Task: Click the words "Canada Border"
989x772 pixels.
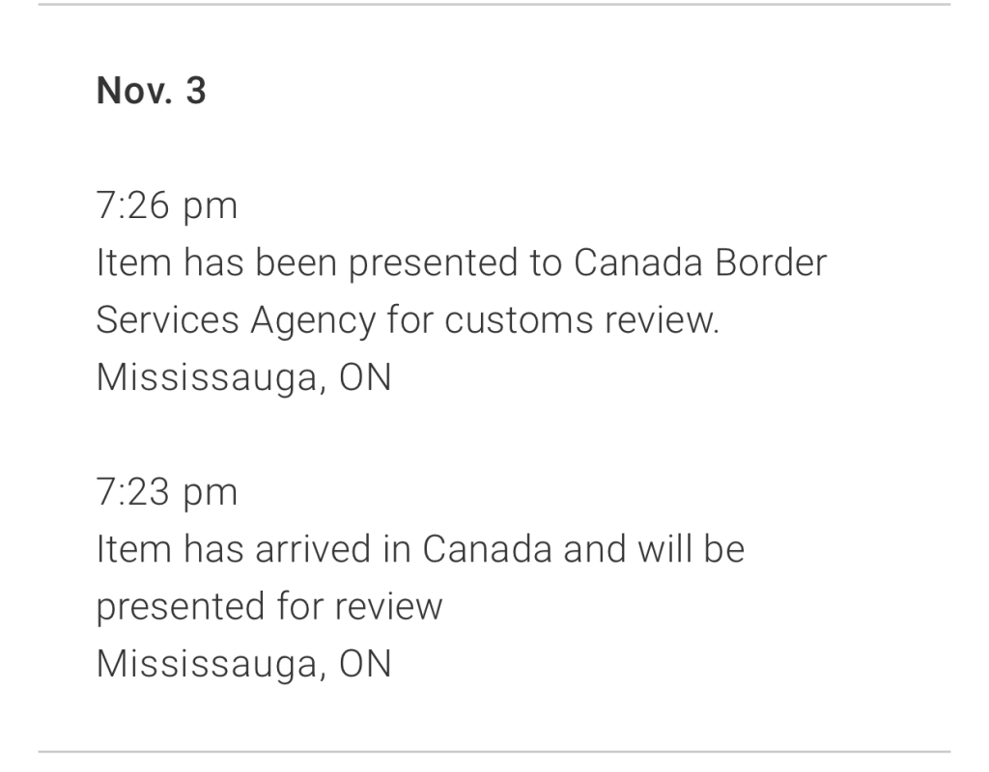Action: 700,263
